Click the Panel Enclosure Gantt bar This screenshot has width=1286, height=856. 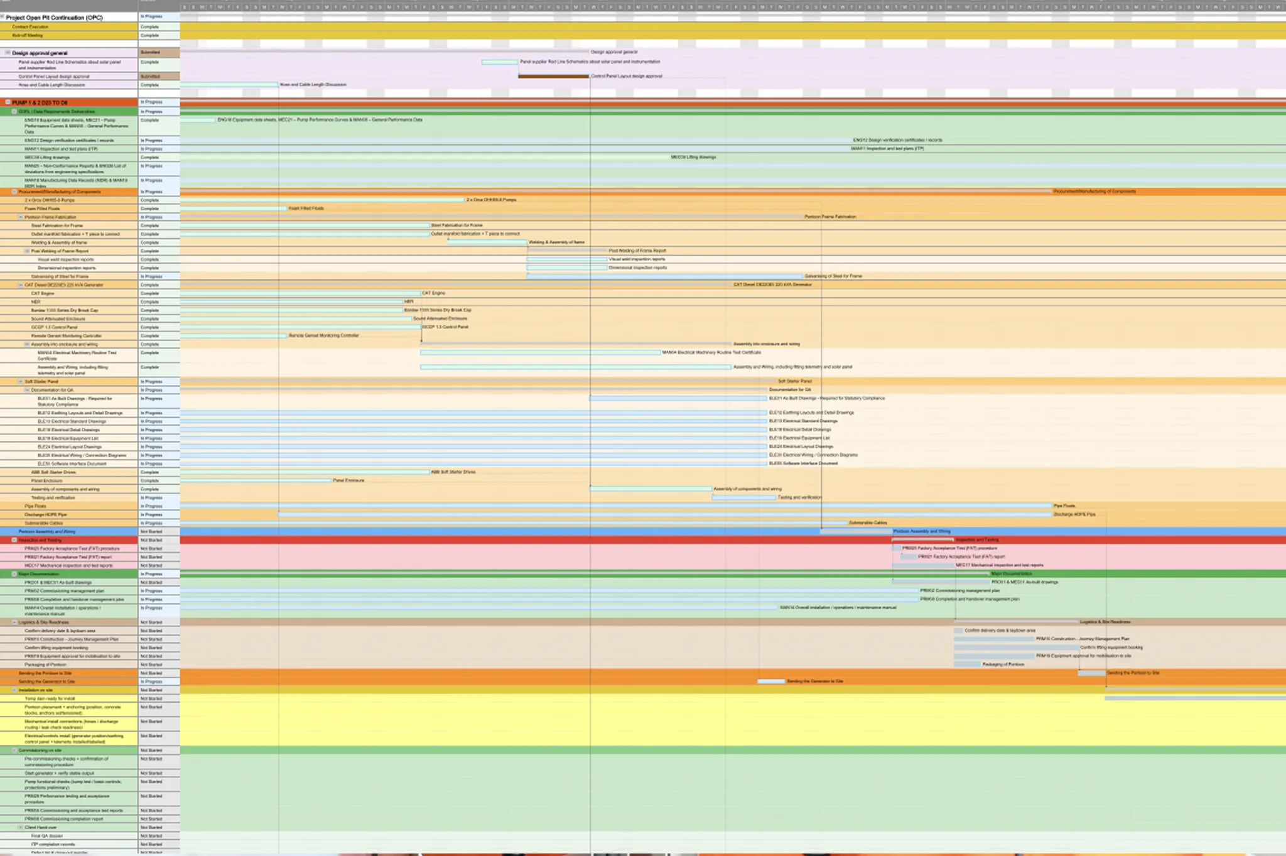[256, 480]
